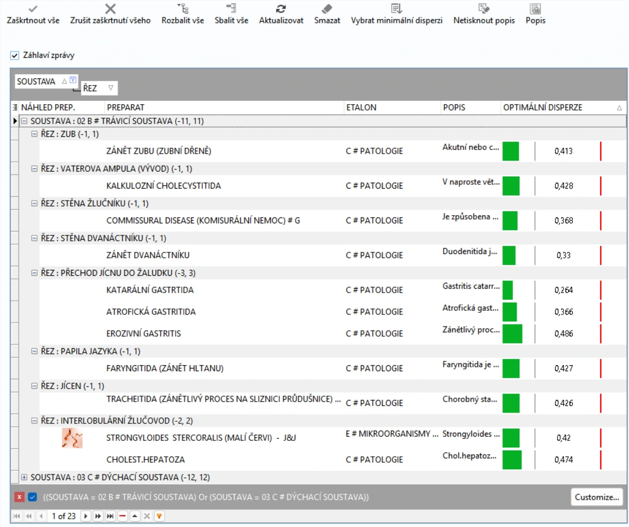The image size is (629, 527).
Task: Open the Customize... filter button
Action: (x=596, y=497)
